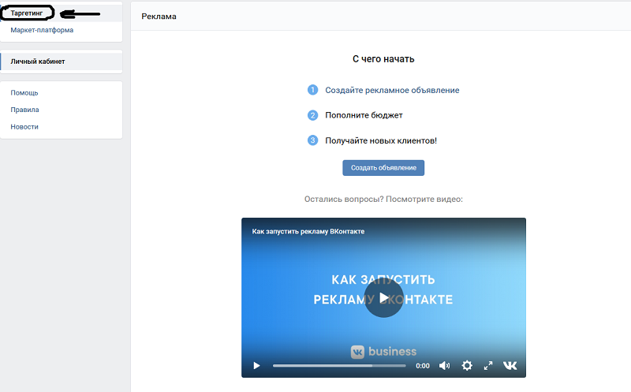Open the Новости link

[x=24, y=127]
